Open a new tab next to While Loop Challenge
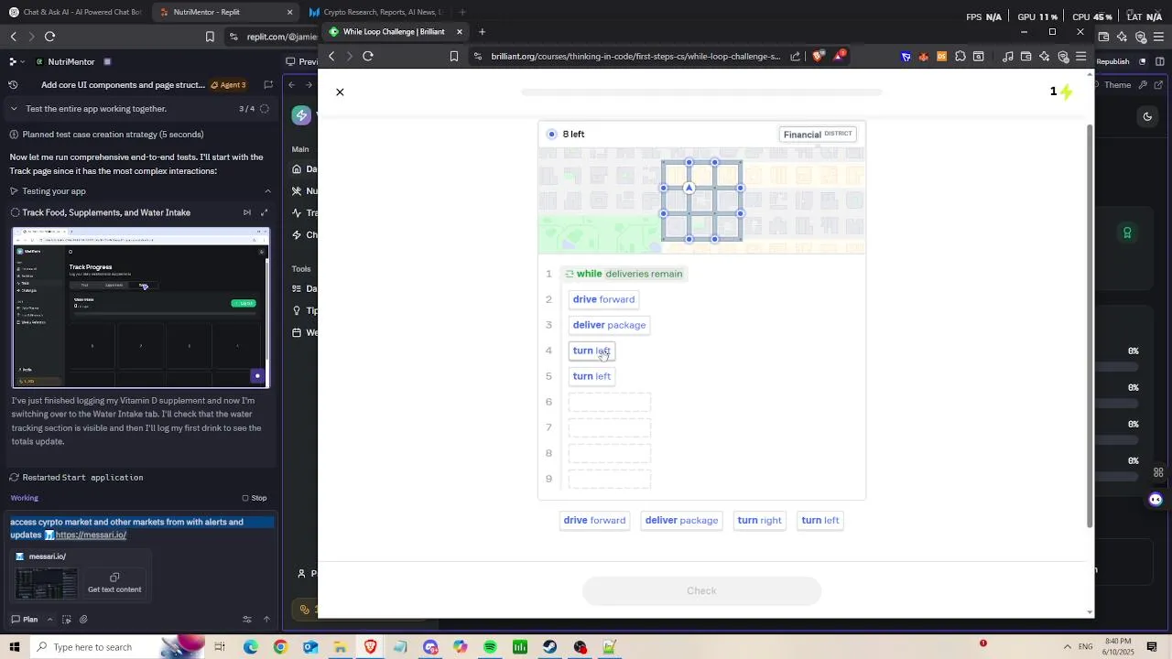1172x659 pixels. pyautogui.click(x=482, y=32)
